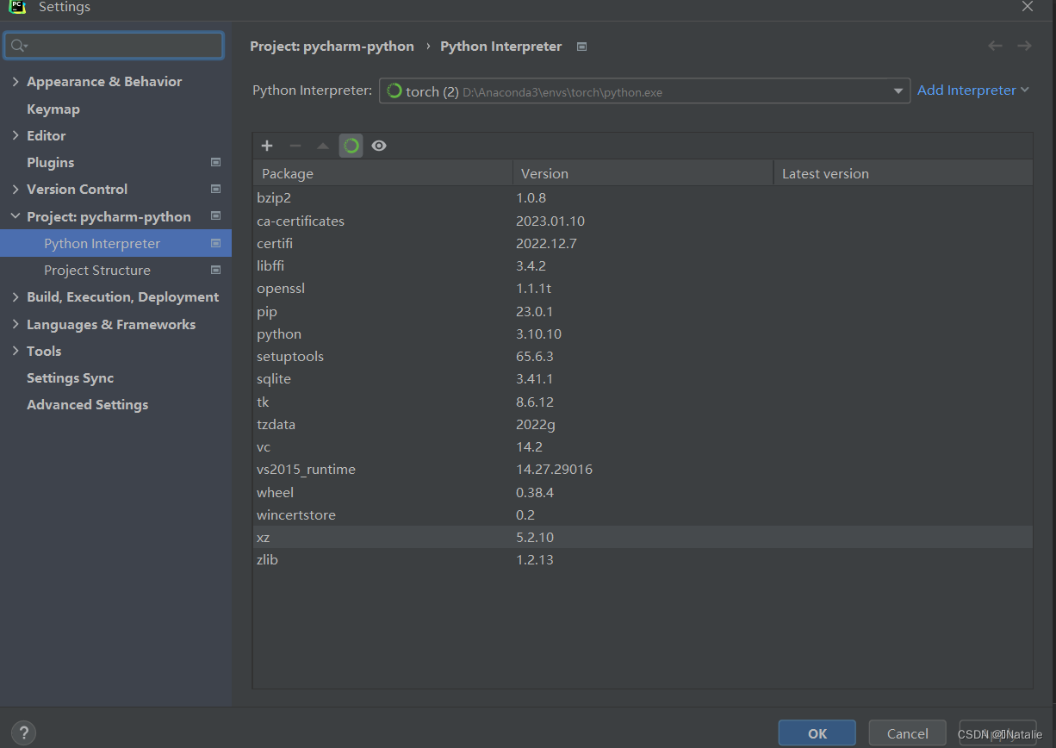Sort by Version column header

[643, 173]
